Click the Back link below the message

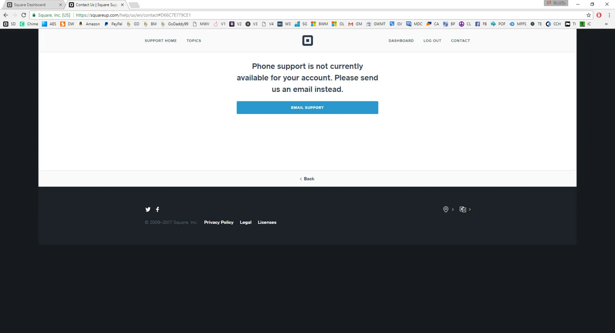[307, 179]
